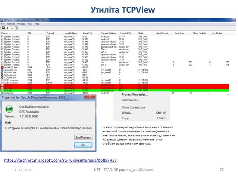
Task: Click remote address tbh-class.usuft-int...
Action: [x=109, y=47]
